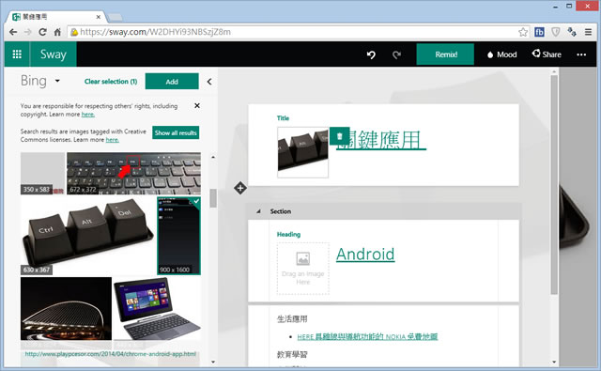Dismiss the copyright notice
The image size is (601, 371).
click(x=197, y=105)
